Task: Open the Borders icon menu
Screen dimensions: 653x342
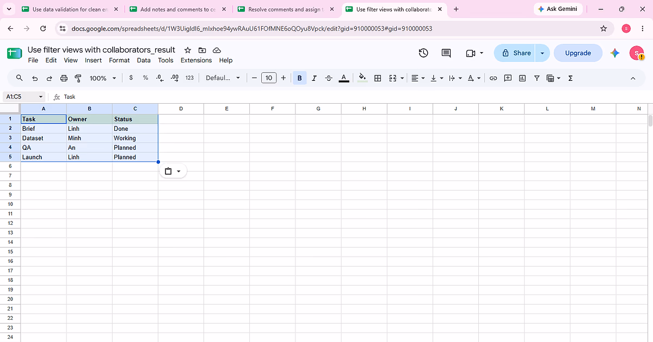Action: point(378,78)
